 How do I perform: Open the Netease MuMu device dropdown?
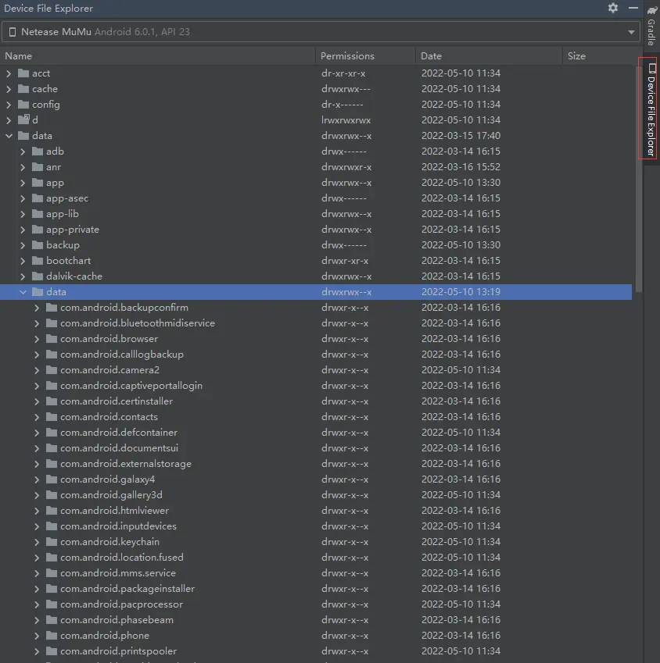pos(632,33)
